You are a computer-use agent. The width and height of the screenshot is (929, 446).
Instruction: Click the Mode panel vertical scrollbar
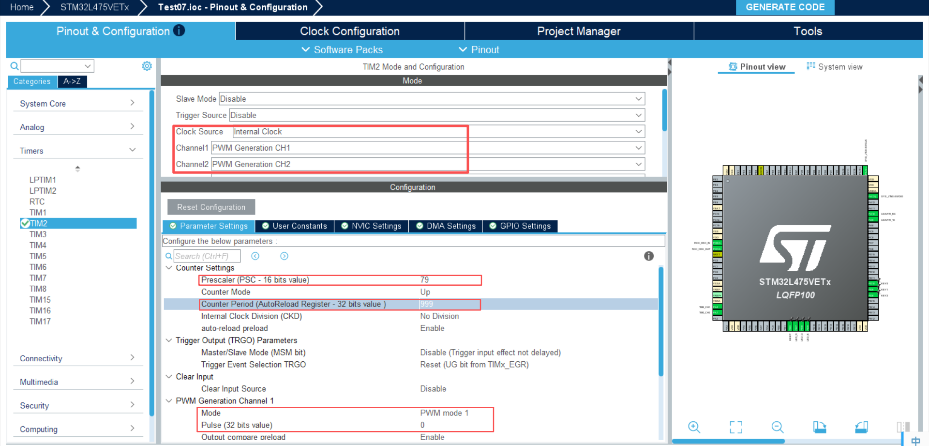click(x=664, y=110)
